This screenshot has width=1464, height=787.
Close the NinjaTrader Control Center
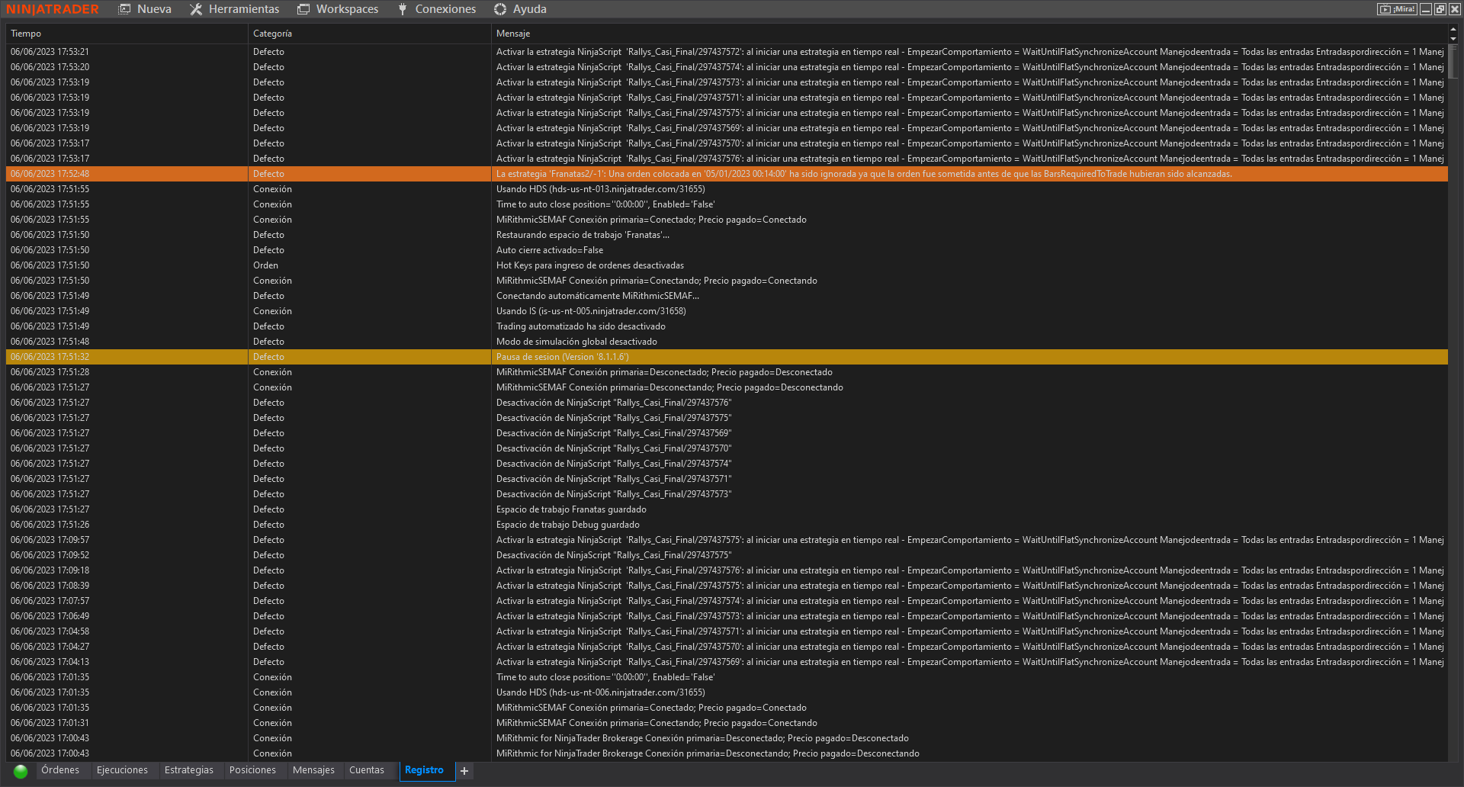point(1455,9)
